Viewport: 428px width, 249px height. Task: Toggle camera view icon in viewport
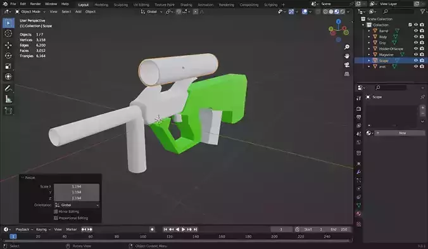[347, 65]
